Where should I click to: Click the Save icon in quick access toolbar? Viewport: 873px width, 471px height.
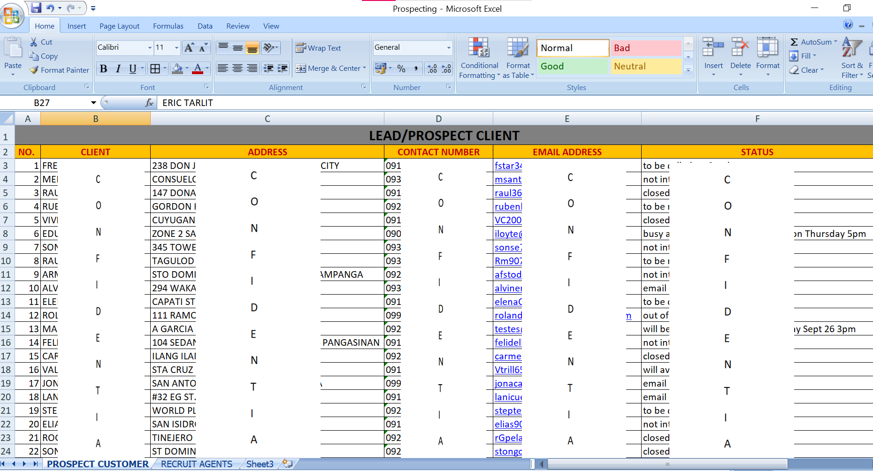pyautogui.click(x=36, y=8)
